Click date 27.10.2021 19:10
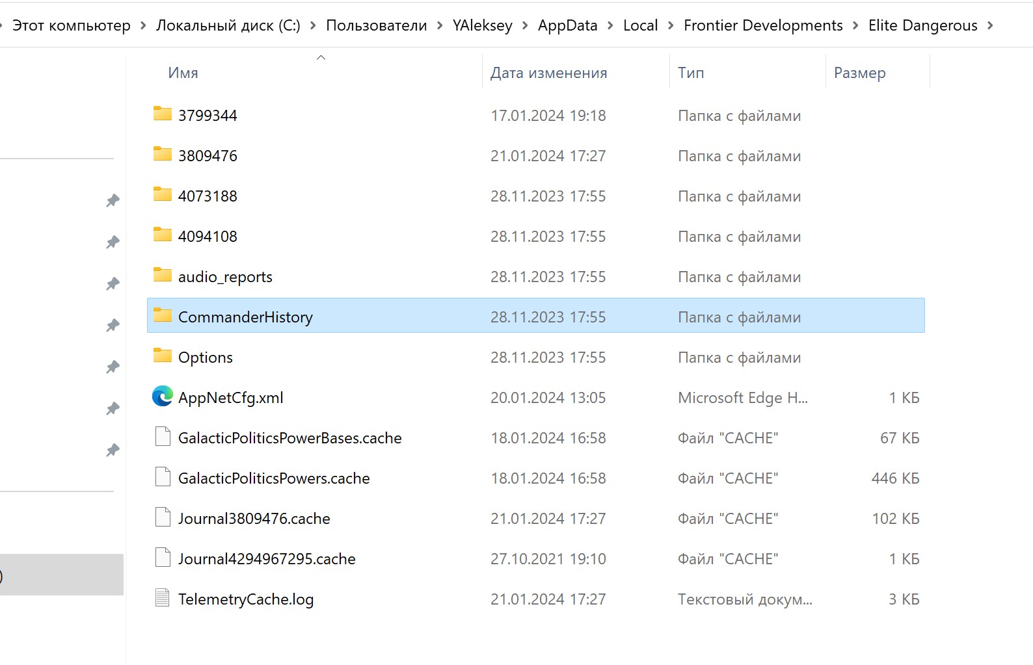 [x=548, y=559]
